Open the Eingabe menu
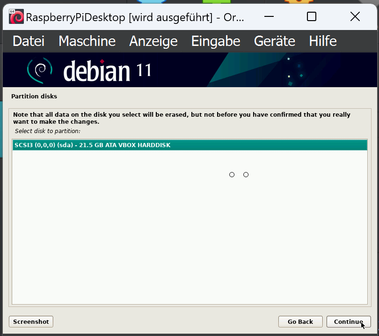 216,41
